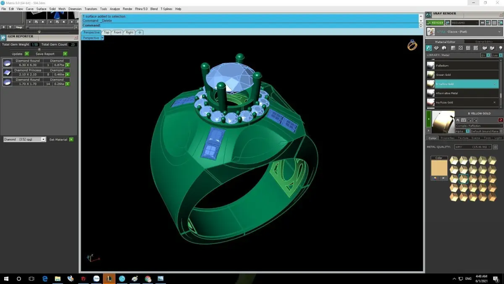Click the ring icon in viewport corner
The width and height of the screenshot is (504, 284).
point(412,45)
